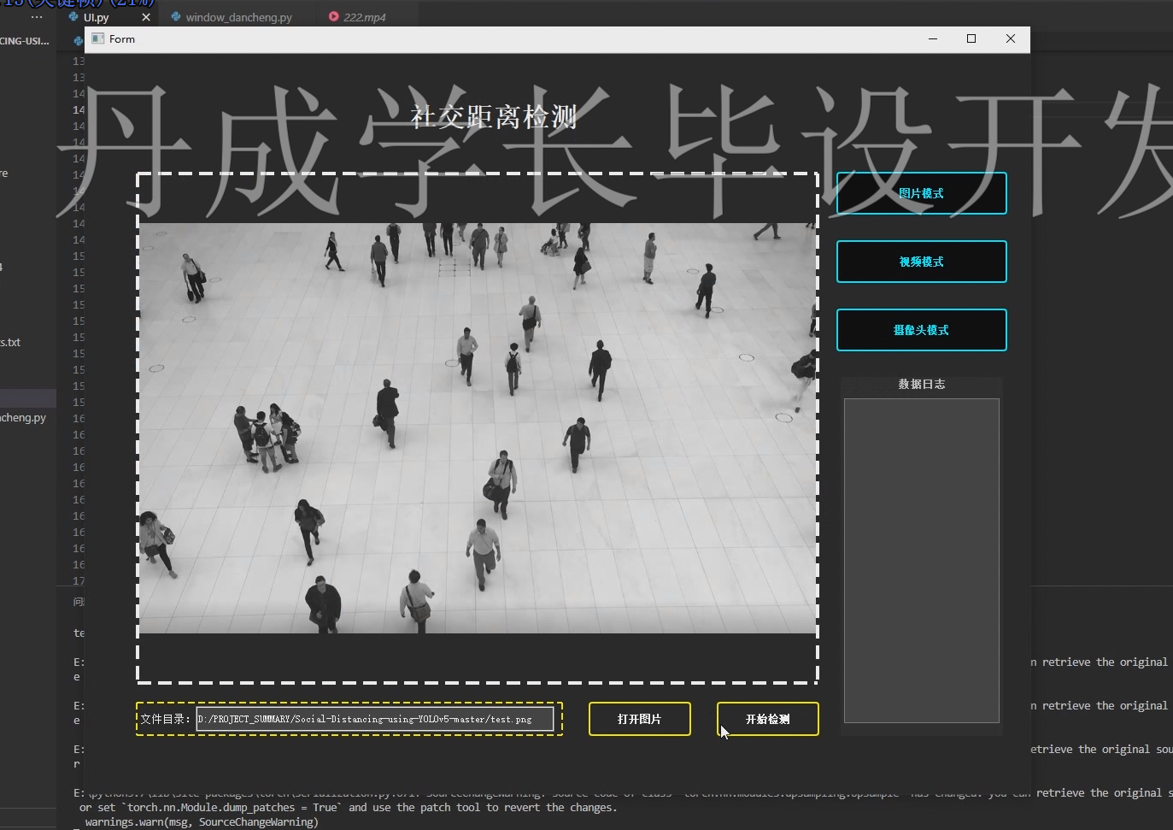Switch to the 222.mp4 tab
The height and width of the screenshot is (830, 1173).
pos(364,17)
